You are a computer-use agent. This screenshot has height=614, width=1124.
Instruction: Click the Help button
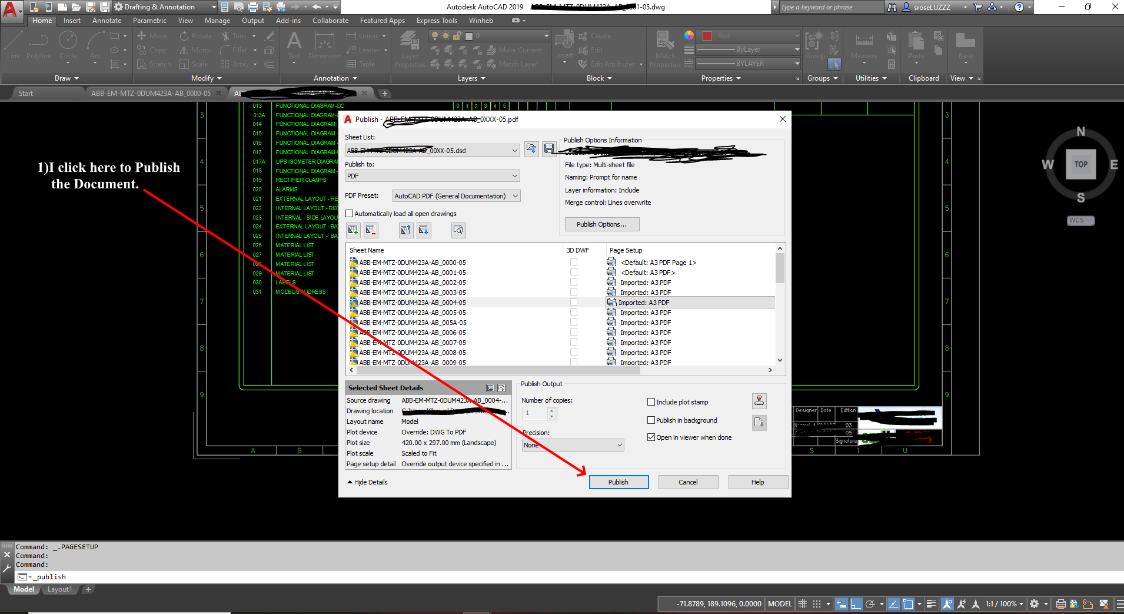pos(757,482)
